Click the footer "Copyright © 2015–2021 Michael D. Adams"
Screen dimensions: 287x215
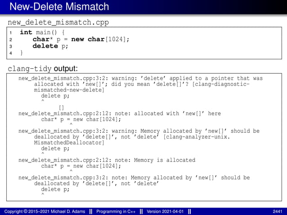(45, 211)
